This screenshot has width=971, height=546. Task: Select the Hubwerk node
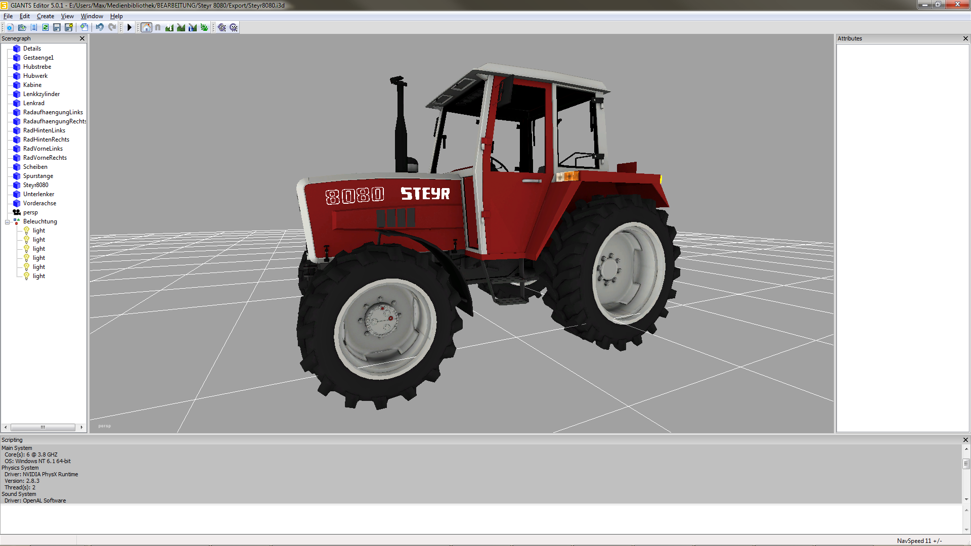click(35, 76)
